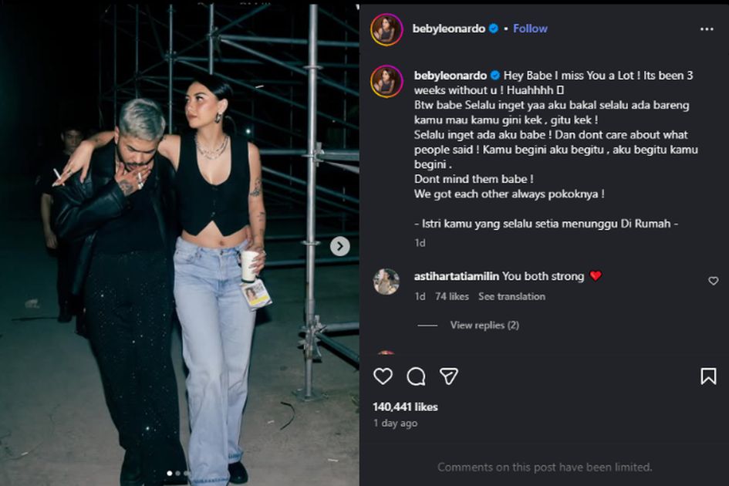
Task: Open bebyleonardo avatar beside the caption
Action: [386, 82]
